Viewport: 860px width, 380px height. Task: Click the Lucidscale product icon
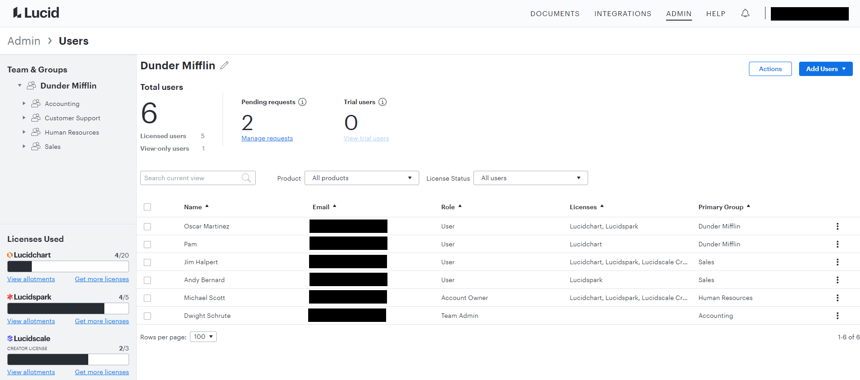(x=10, y=338)
